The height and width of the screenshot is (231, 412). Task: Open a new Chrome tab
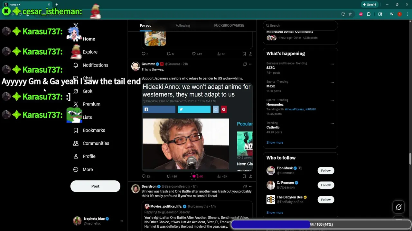57,4
